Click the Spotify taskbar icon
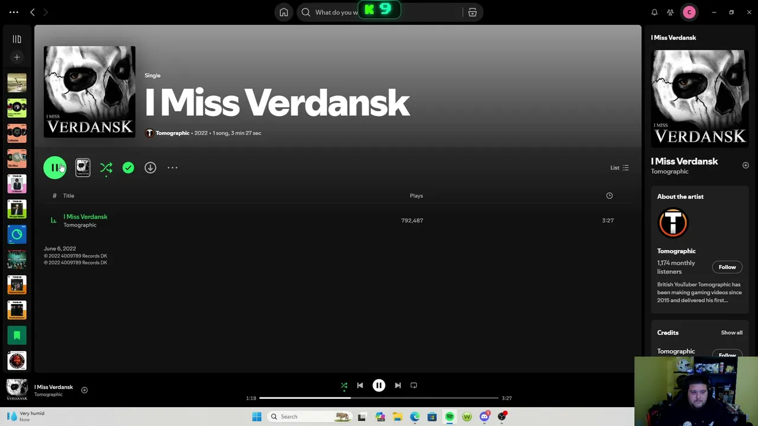This screenshot has width=758, height=426. (x=449, y=417)
